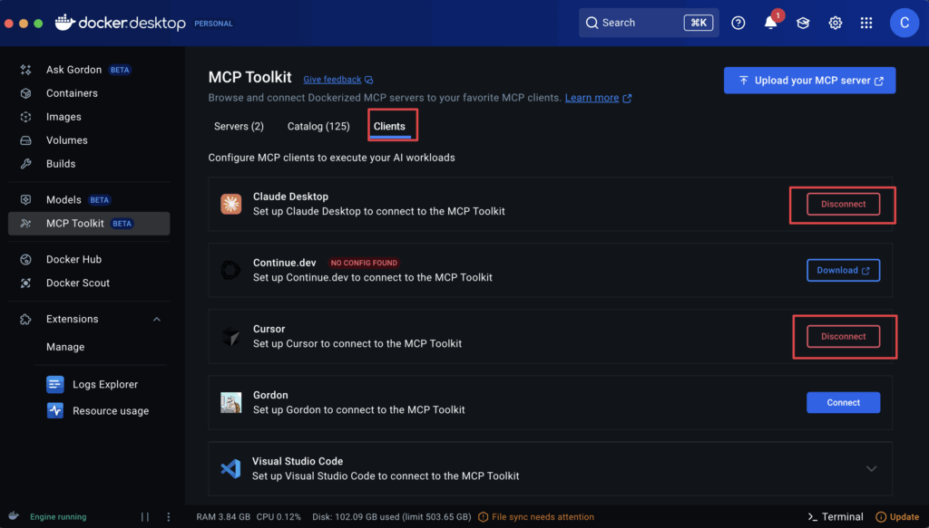The image size is (929, 528).
Task: Pause Docker engine from status bar
Action: (x=145, y=517)
